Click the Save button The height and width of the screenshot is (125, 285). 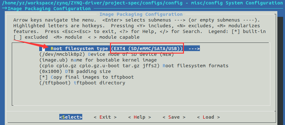click(x=174, y=117)
